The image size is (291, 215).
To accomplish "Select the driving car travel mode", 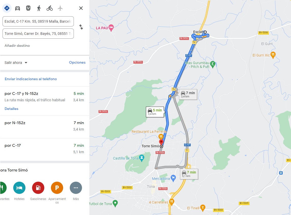I will tap(18, 8).
